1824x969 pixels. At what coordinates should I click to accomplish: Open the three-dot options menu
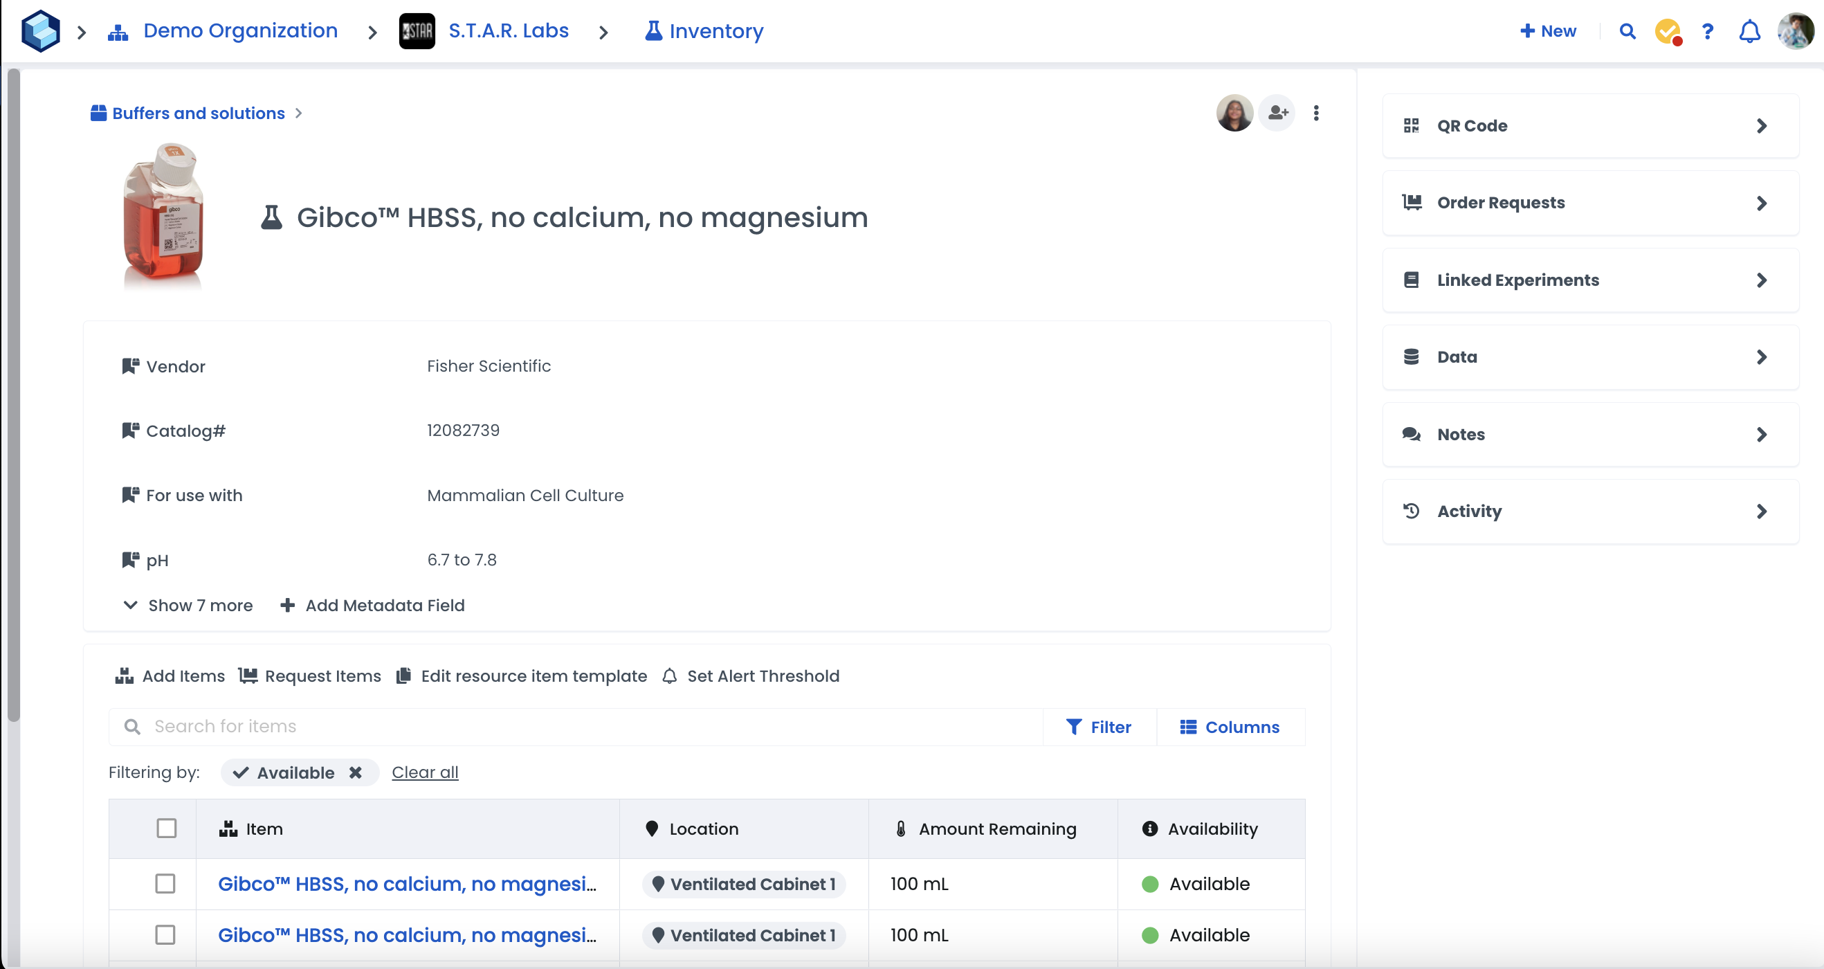click(1315, 113)
